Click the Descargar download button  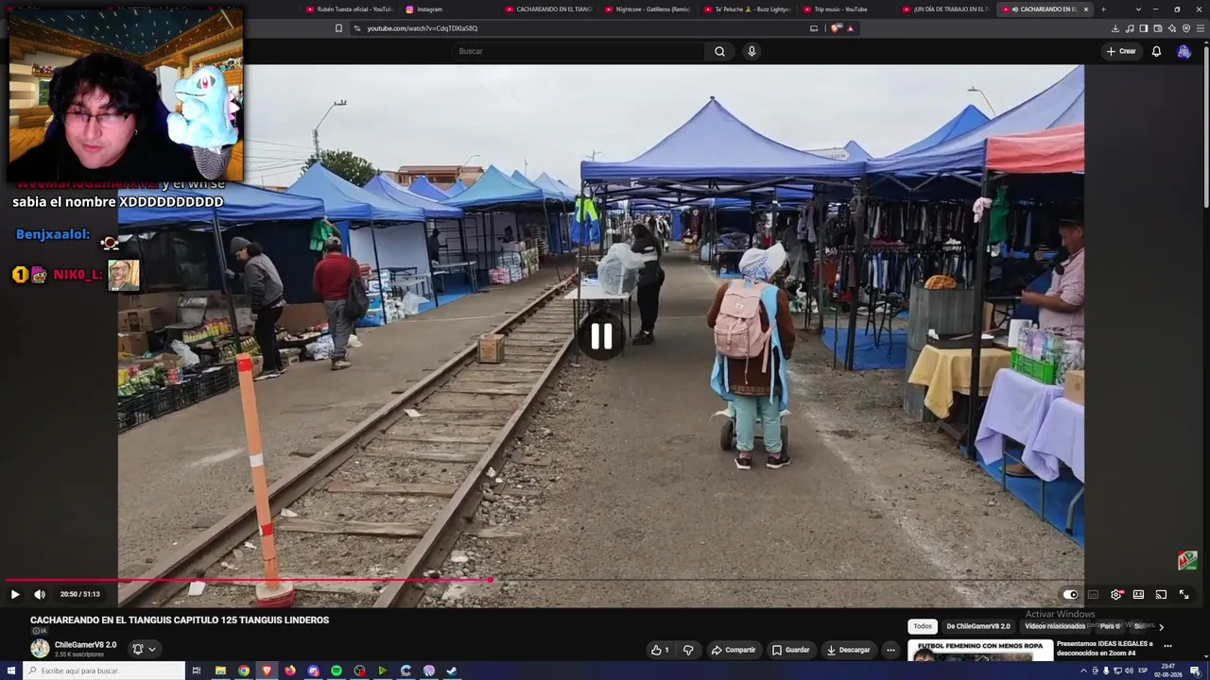(848, 650)
